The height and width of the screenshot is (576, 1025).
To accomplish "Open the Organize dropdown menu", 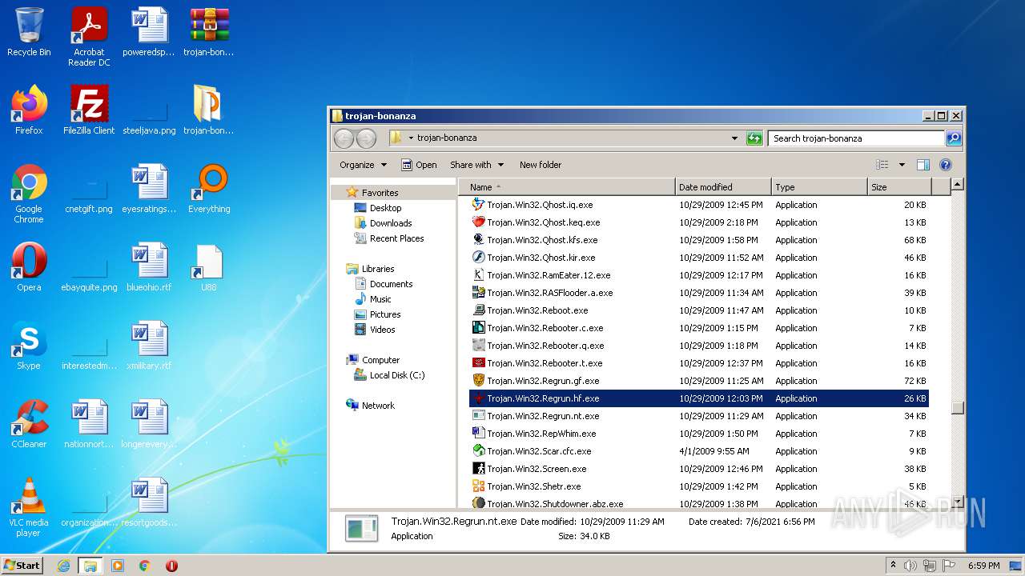I will [363, 165].
